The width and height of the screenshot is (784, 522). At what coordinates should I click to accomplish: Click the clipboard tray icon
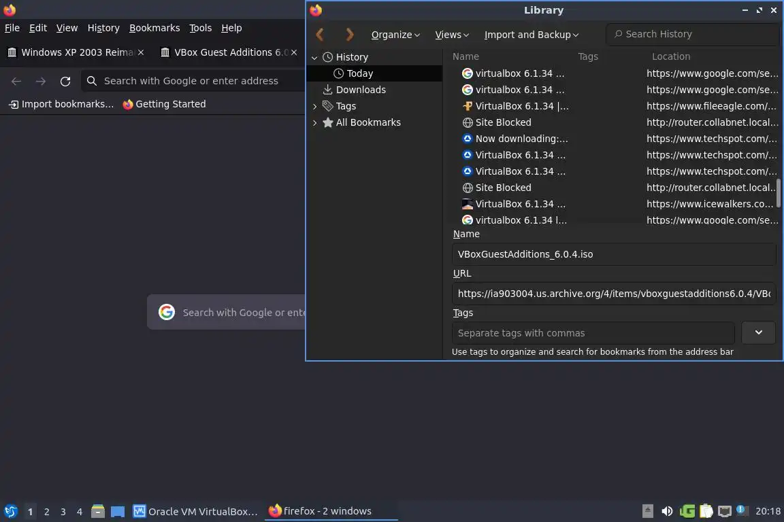tap(706, 511)
